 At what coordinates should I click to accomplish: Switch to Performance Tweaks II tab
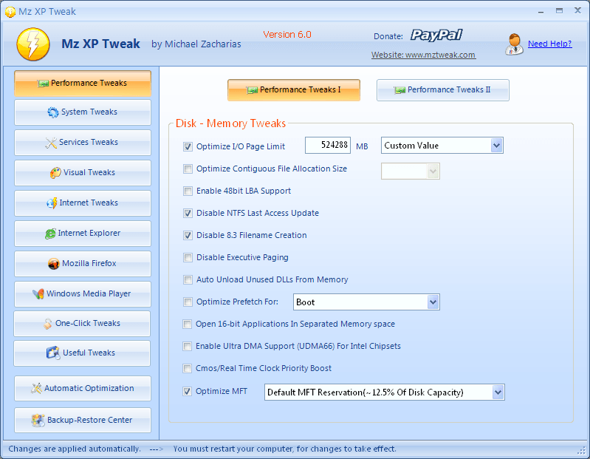[x=443, y=90]
